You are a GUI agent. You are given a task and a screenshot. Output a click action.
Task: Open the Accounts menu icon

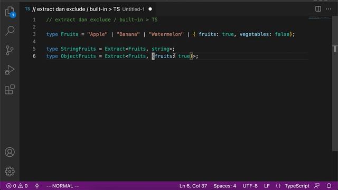[x=10, y=152]
